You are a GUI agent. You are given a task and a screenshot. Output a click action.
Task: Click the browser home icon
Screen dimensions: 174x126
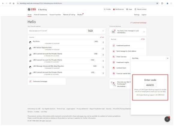(x=13, y=3)
